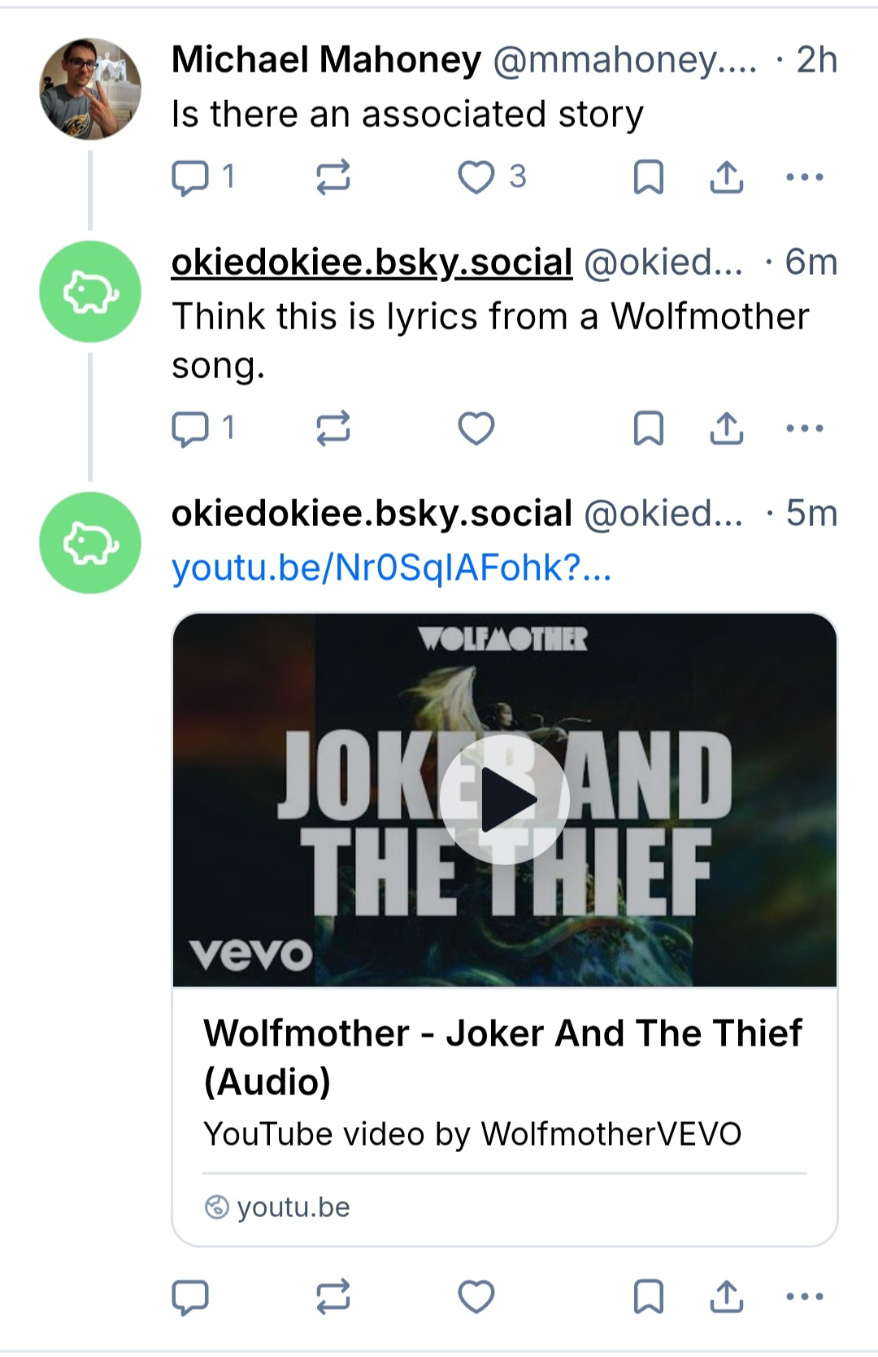This screenshot has width=878, height=1357.
Task: Reply to Michael Mahoney's post
Action: pyautogui.click(x=191, y=177)
